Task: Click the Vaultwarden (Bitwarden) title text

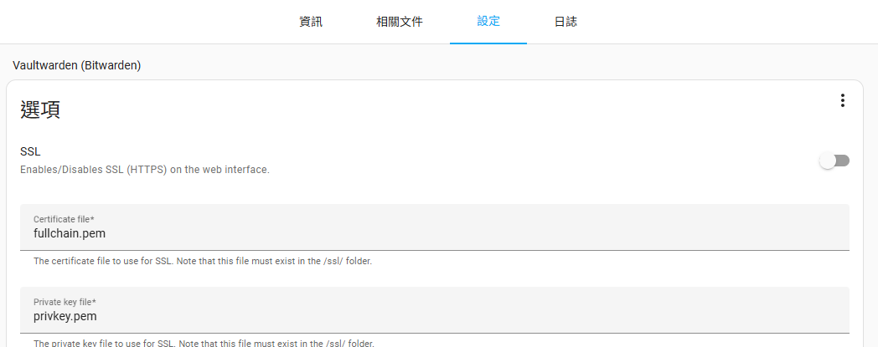Action: click(x=76, y=65)
